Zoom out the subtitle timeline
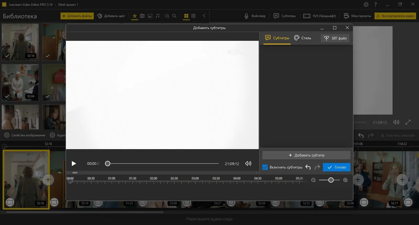Image resolution: width=419 pixels, height=225 pixels. coord(313,180)
